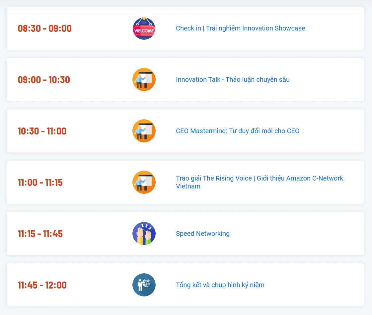Click the presenter icon beside Innovation Talk
The width and height of the screenshot is (372, 315).
pos(144,79)
